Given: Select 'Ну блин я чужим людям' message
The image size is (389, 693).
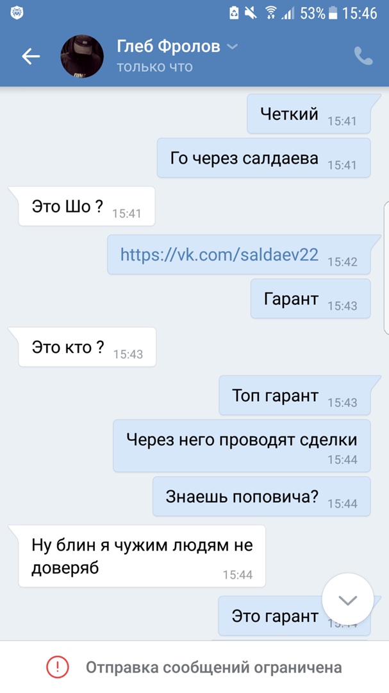Looking at the screenshot, I should 142,556.
